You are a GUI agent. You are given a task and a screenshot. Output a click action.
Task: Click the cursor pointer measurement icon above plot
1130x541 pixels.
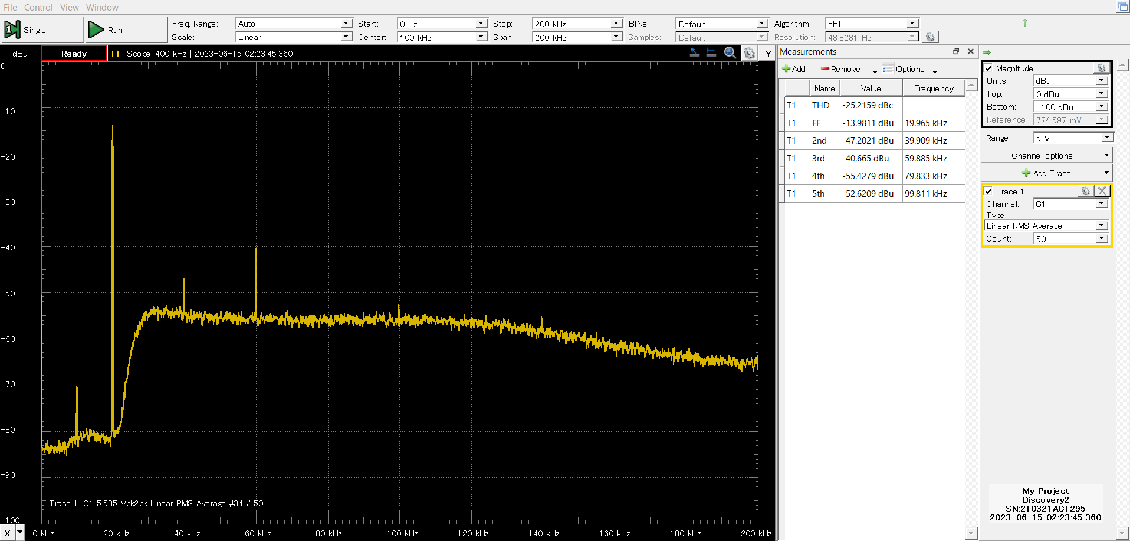click(695, 52)
